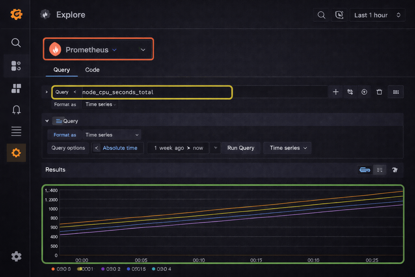
Task: Switch to the Query tab
Action: click(62, 70)
